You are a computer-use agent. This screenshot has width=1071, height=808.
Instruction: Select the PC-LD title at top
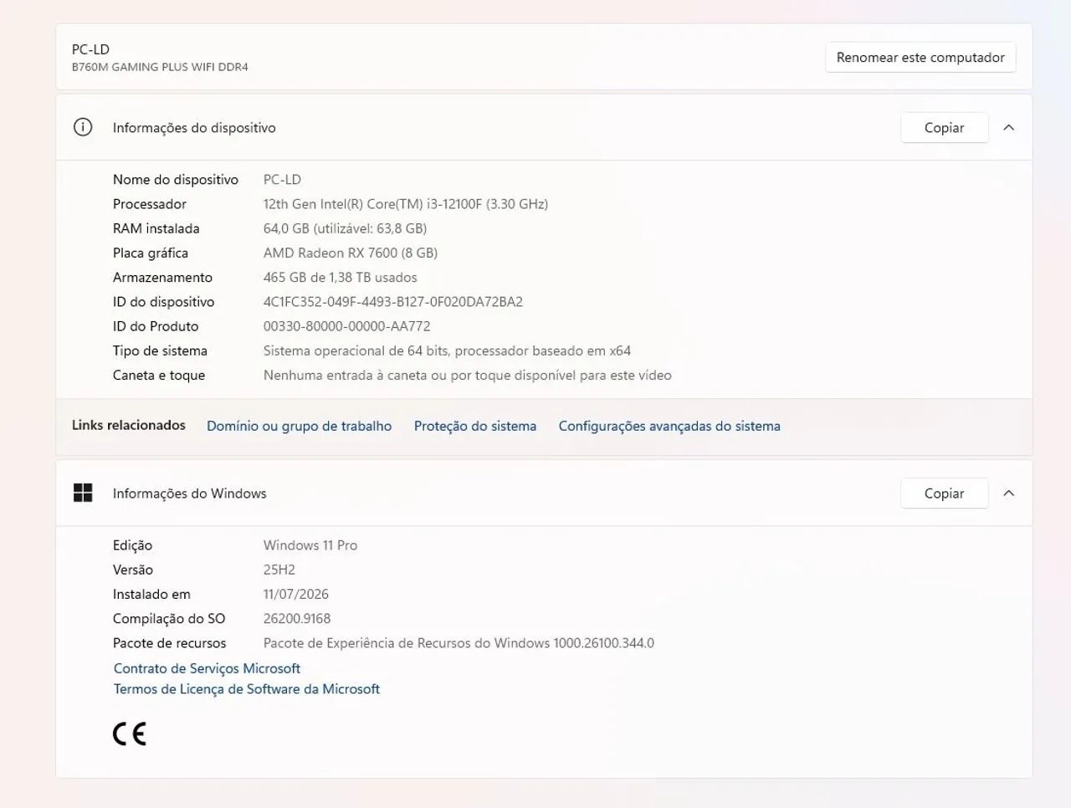pyautogui.click(x=90, y=49)
